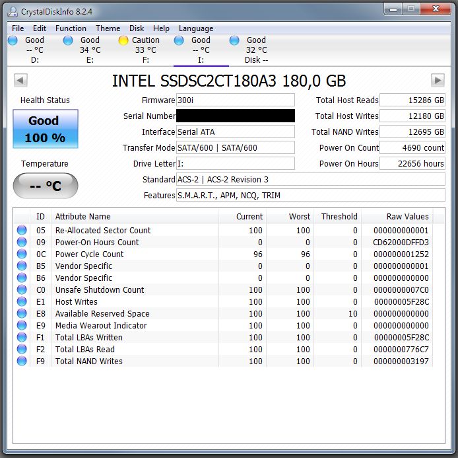Viewport: 458px width, 458px height.
Task: Select Caution disk F: at 33 °C
Action: pos(145,50)
